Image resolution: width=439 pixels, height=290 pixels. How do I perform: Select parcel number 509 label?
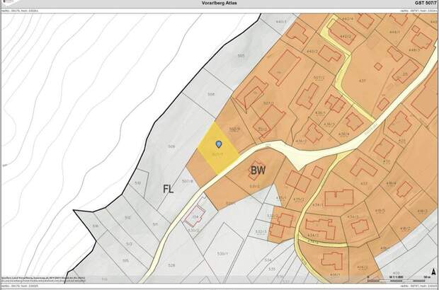tap(171, 146)
